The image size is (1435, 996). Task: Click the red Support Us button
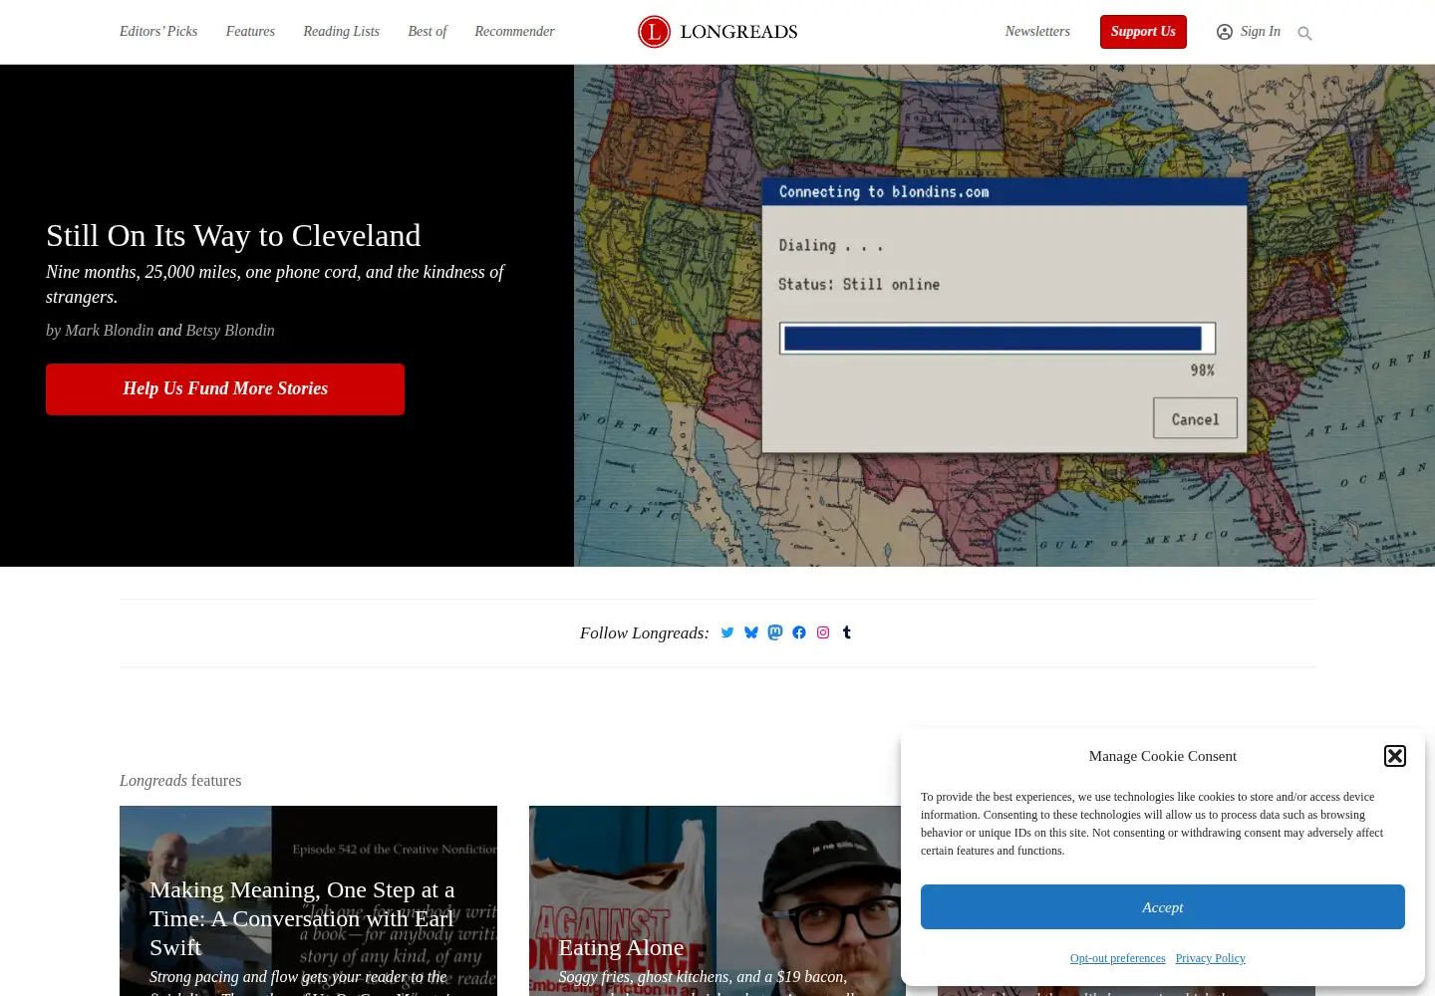pyautogui.click(x=1143, y=32)
